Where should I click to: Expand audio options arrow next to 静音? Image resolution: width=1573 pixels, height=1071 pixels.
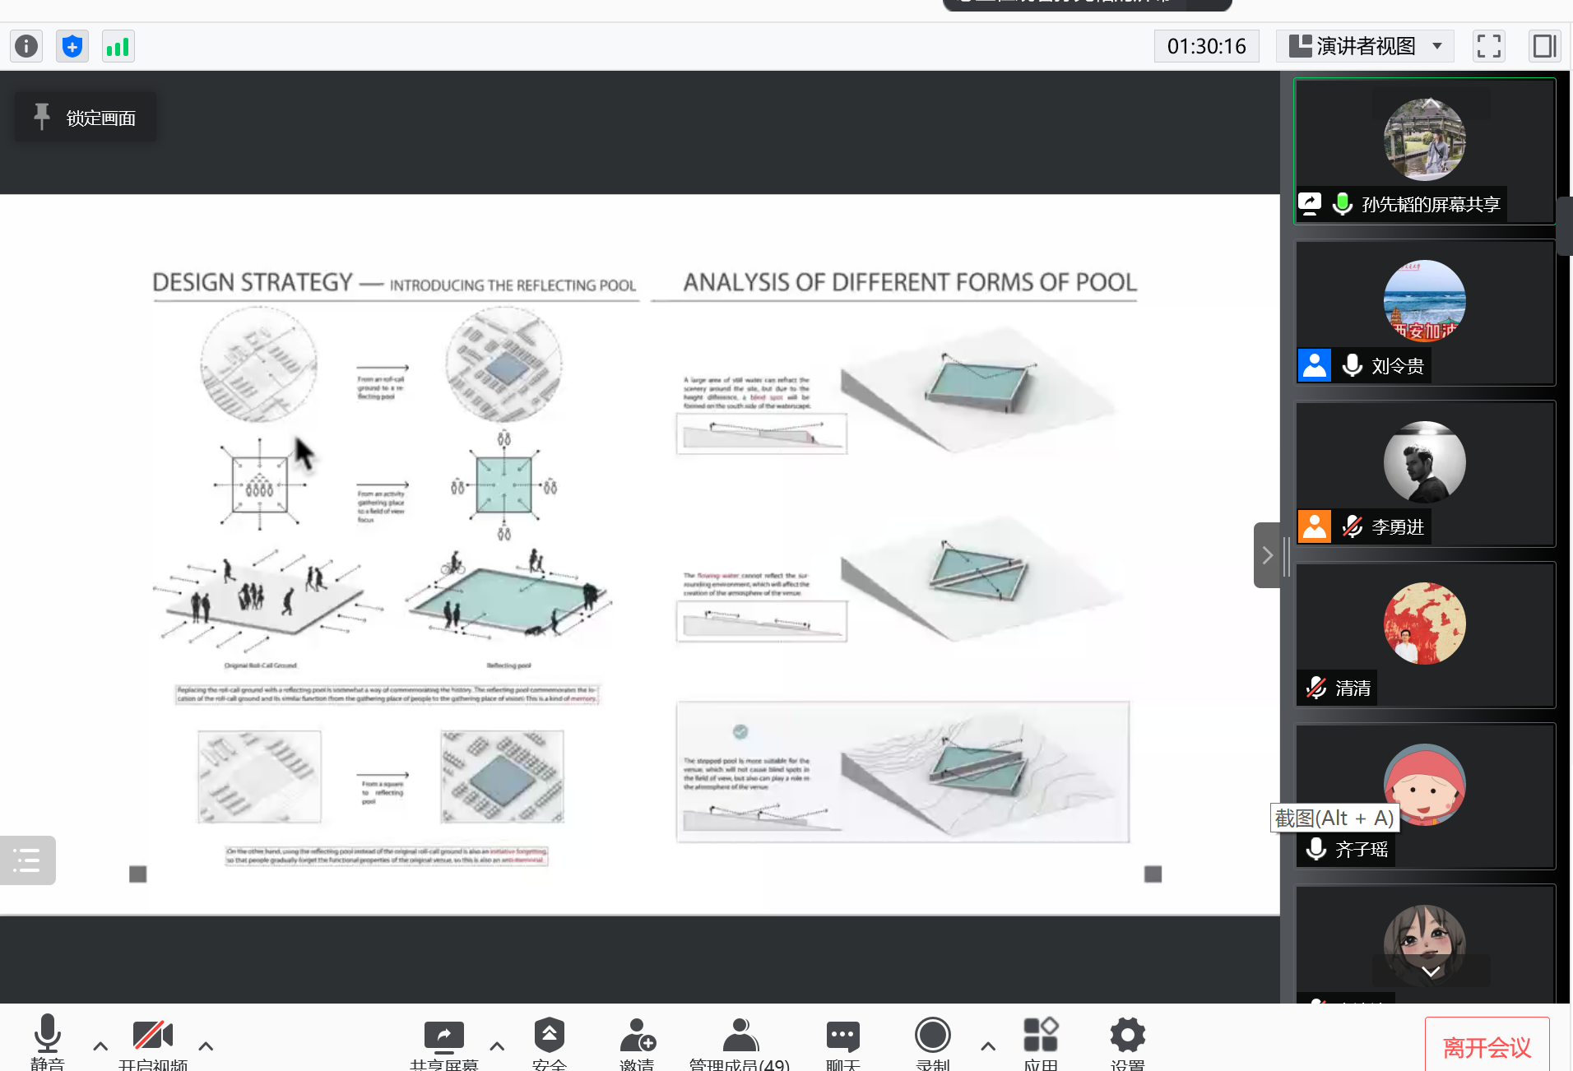100,1046
